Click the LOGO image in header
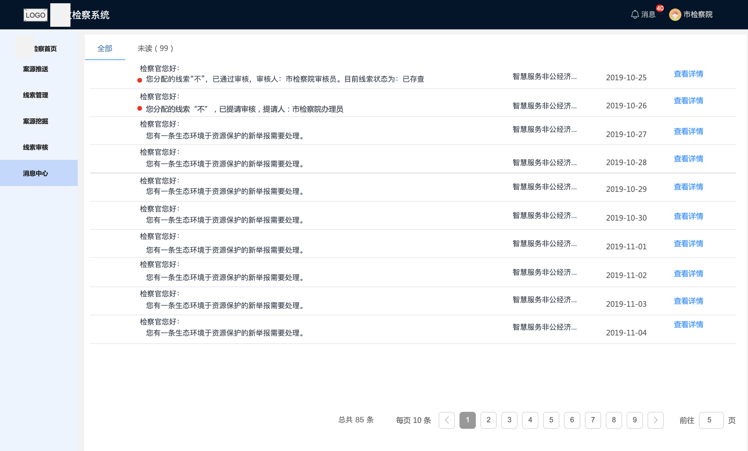This screenshot has height=451, width=748. pyautogui.click(x=35, y=15)
